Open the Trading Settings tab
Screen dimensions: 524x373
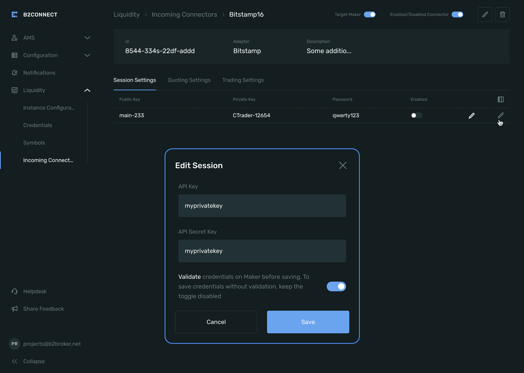[243, 80]
